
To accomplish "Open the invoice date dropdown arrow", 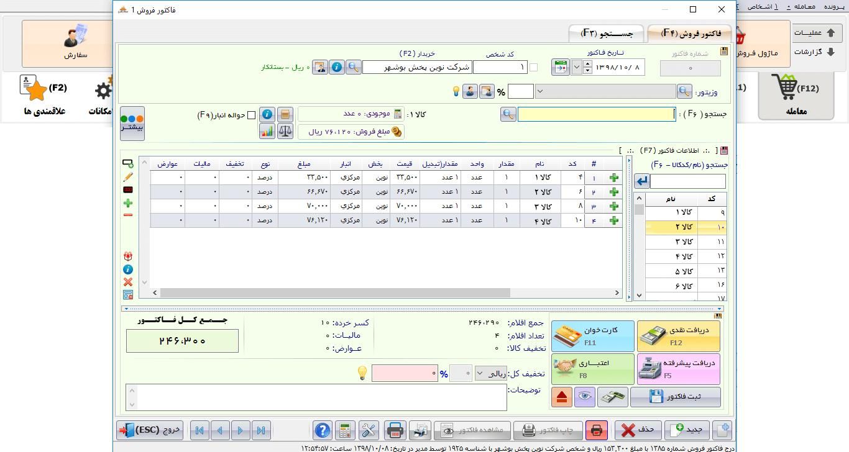I will 577,67.
